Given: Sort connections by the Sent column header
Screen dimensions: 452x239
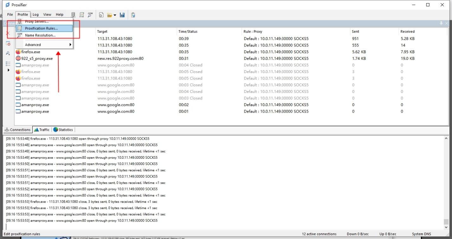Looking at the screenshot, I should click(x=355, y=32).
